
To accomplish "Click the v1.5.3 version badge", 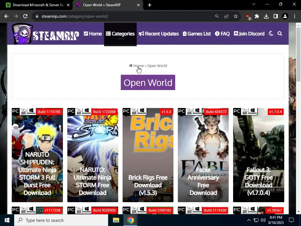I will coord(166,112).
